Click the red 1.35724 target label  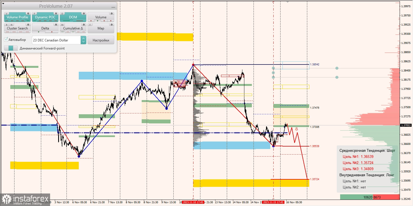pyautogui.click(x=315, y=179)
